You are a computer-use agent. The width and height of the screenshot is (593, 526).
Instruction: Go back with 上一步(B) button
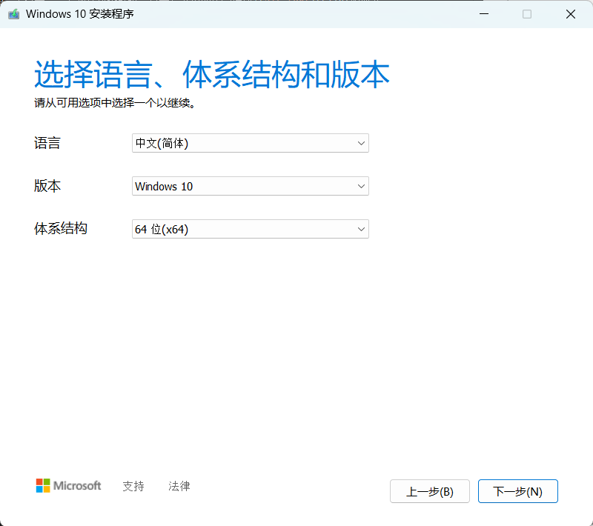[430, 491]
